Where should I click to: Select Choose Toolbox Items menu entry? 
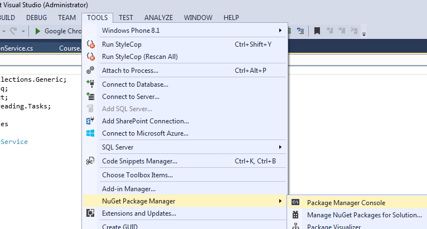pos(137,175)
